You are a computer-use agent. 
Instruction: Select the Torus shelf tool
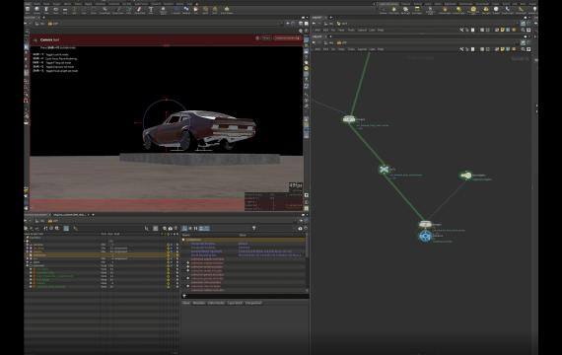pos(55,10)
